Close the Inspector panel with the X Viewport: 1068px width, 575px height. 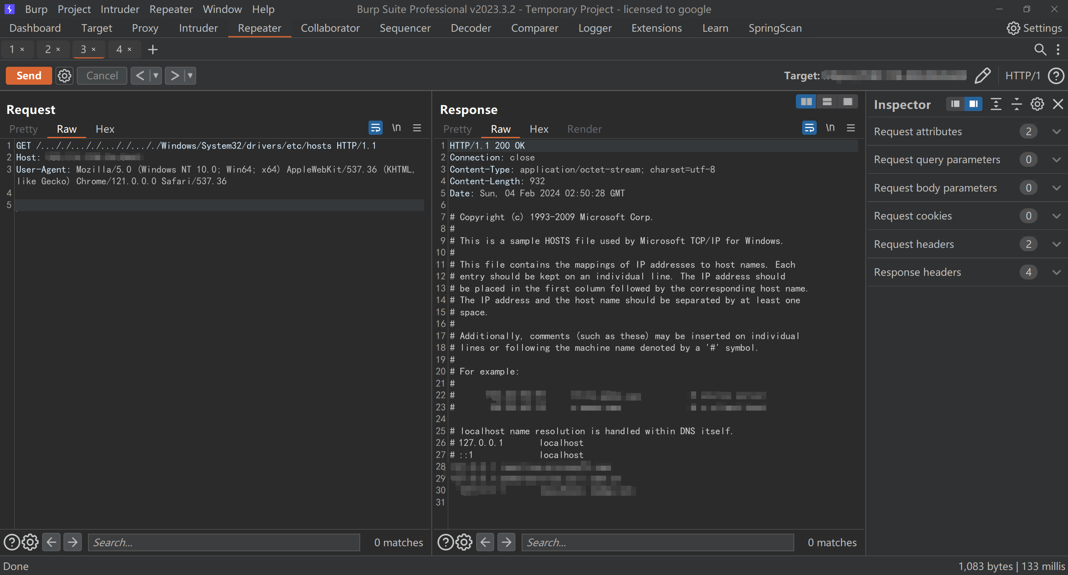(x=1058, y=104)
